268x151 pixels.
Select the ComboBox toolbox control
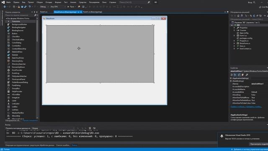(16, 46)
